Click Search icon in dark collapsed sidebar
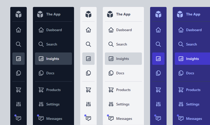 [19, 44]
